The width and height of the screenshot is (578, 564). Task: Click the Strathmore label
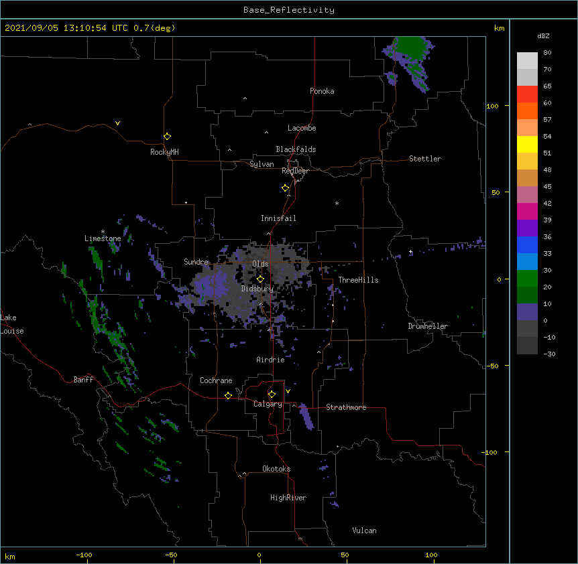[x=346, y=407]
